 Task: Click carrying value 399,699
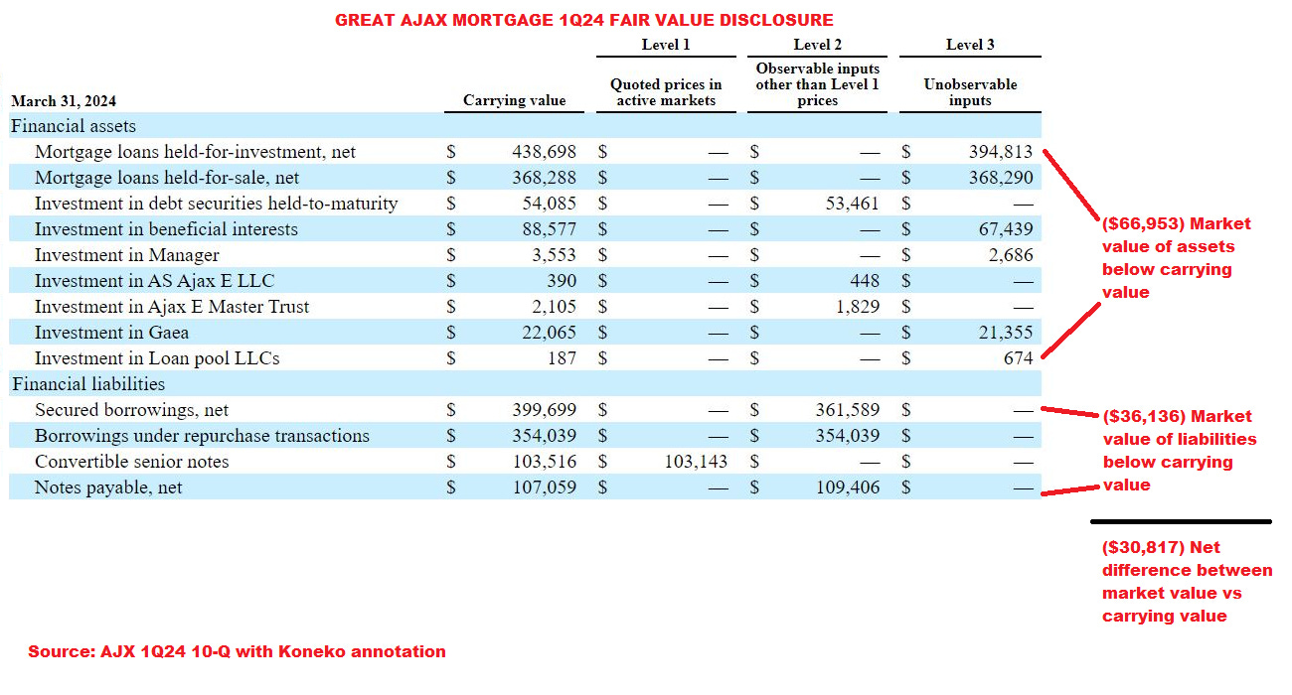545,410
